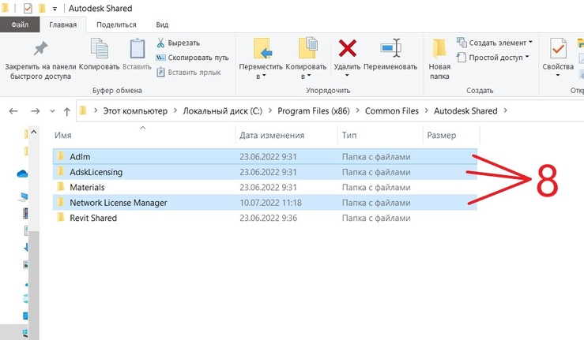Expand chevron after Autodesk Shared breadcrumb
Viewport: 584px width, 340px height.
coord(506,110)
